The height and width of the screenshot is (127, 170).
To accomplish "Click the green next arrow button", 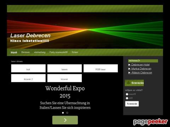I will tap(65, 120).
